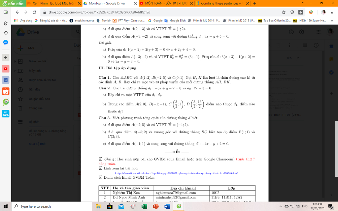The width and height of the screenshot is (338, 211).
Task: Click the address bar URL field
Action: point(159,12)
